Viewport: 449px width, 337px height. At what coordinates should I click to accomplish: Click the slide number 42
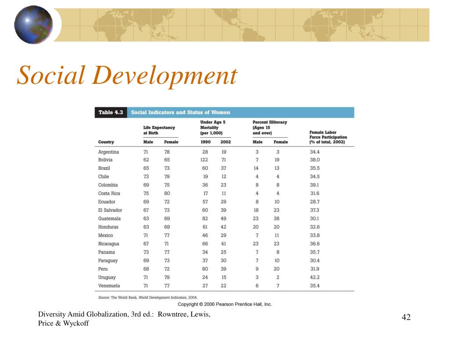[x=406, y=317]
